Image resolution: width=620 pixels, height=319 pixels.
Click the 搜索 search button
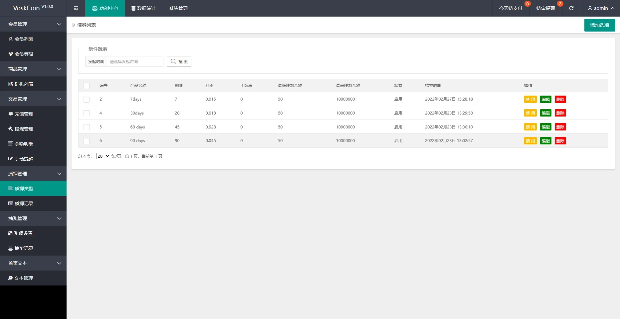click(x=179, y=61)
